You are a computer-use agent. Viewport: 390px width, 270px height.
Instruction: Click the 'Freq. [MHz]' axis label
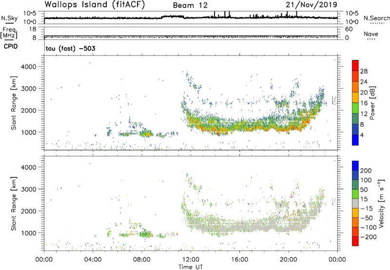9,33
